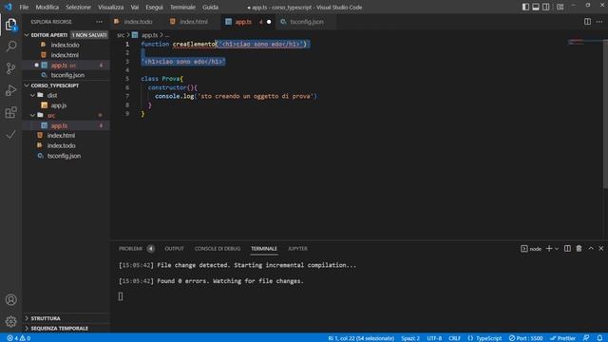Image resolution: width=608 pixels, height=342 pixels.
Task: Toggle the primary sidebar layout icon
Action: (x=525, y=7)
